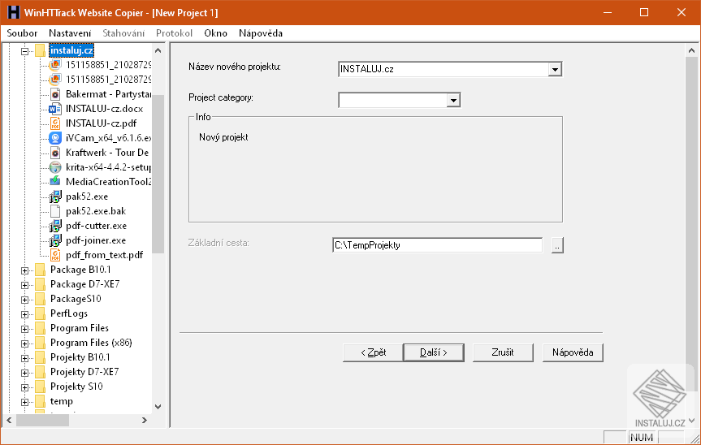Click the Nápověda button in wizard

pyautogui.click(x=573, y=352)
